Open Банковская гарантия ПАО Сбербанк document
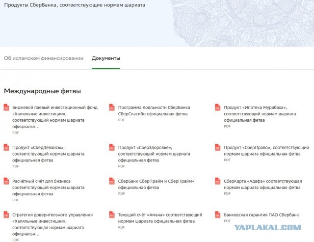This screenshot has height=242, width=314. tap(262, 215)
